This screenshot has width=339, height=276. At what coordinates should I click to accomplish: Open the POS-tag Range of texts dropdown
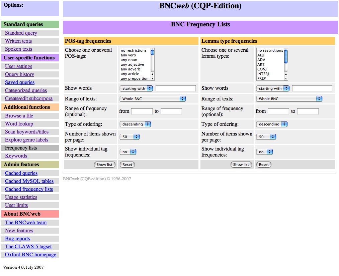click(x=152, y=99)
